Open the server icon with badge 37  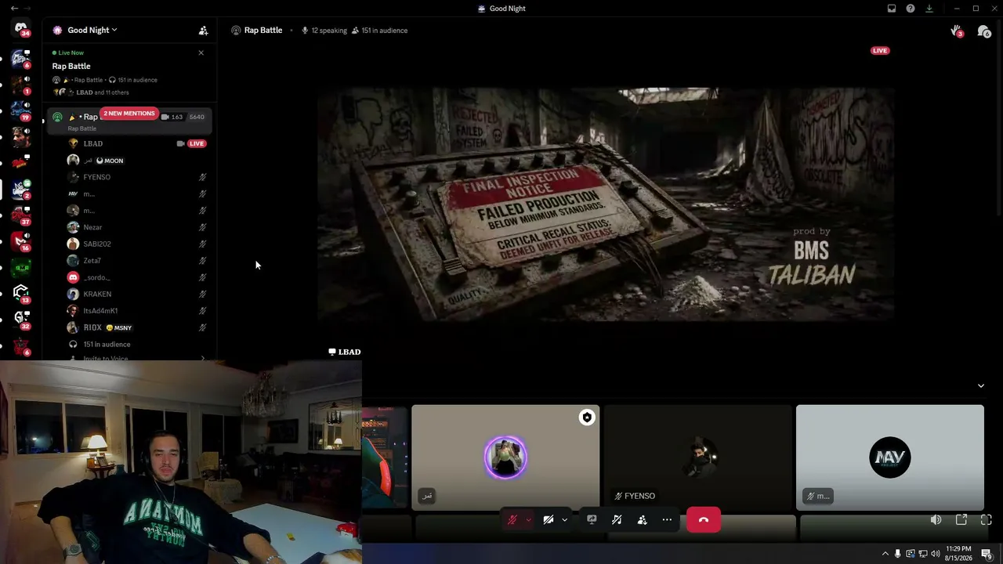pyautogui.click(x=21, y=215)
